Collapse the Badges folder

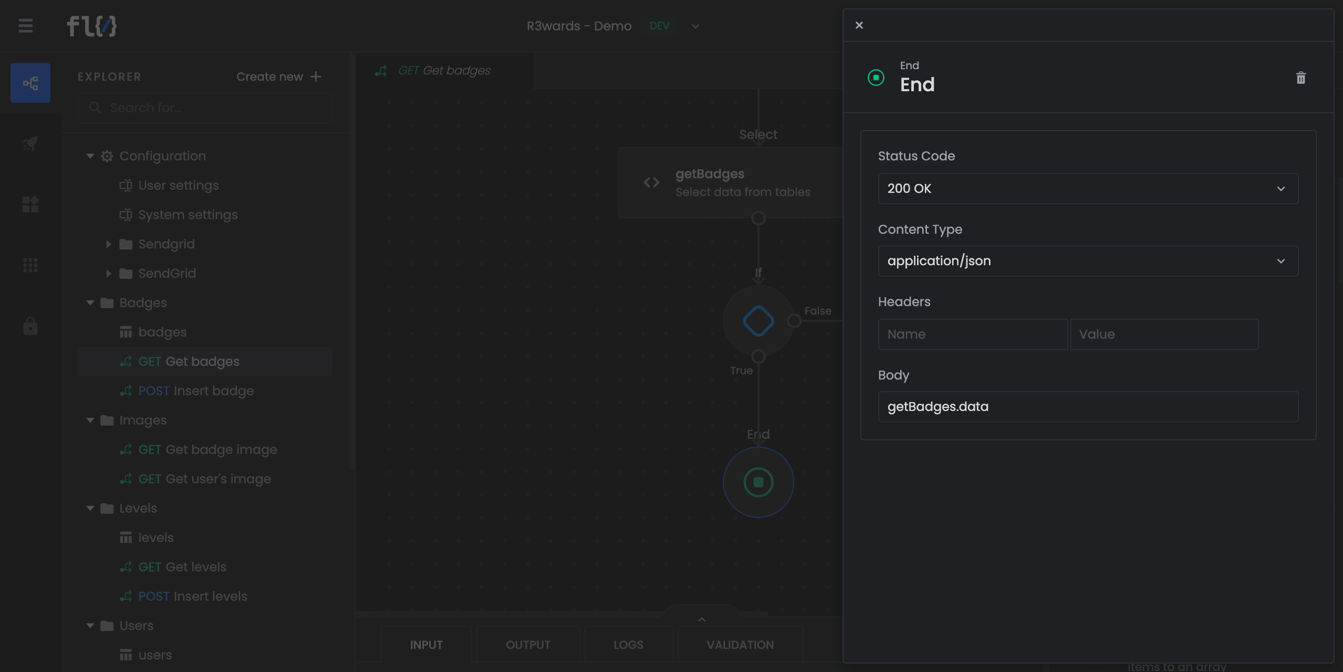point(90,303)
